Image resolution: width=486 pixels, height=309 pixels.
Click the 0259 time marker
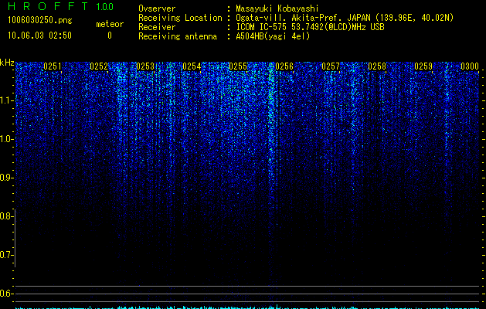[x=423, y=66]
